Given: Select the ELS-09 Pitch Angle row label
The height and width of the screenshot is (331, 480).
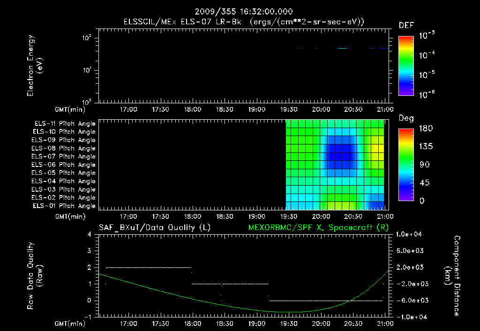Looking at the screenshot, I should [x=64, y=140].
